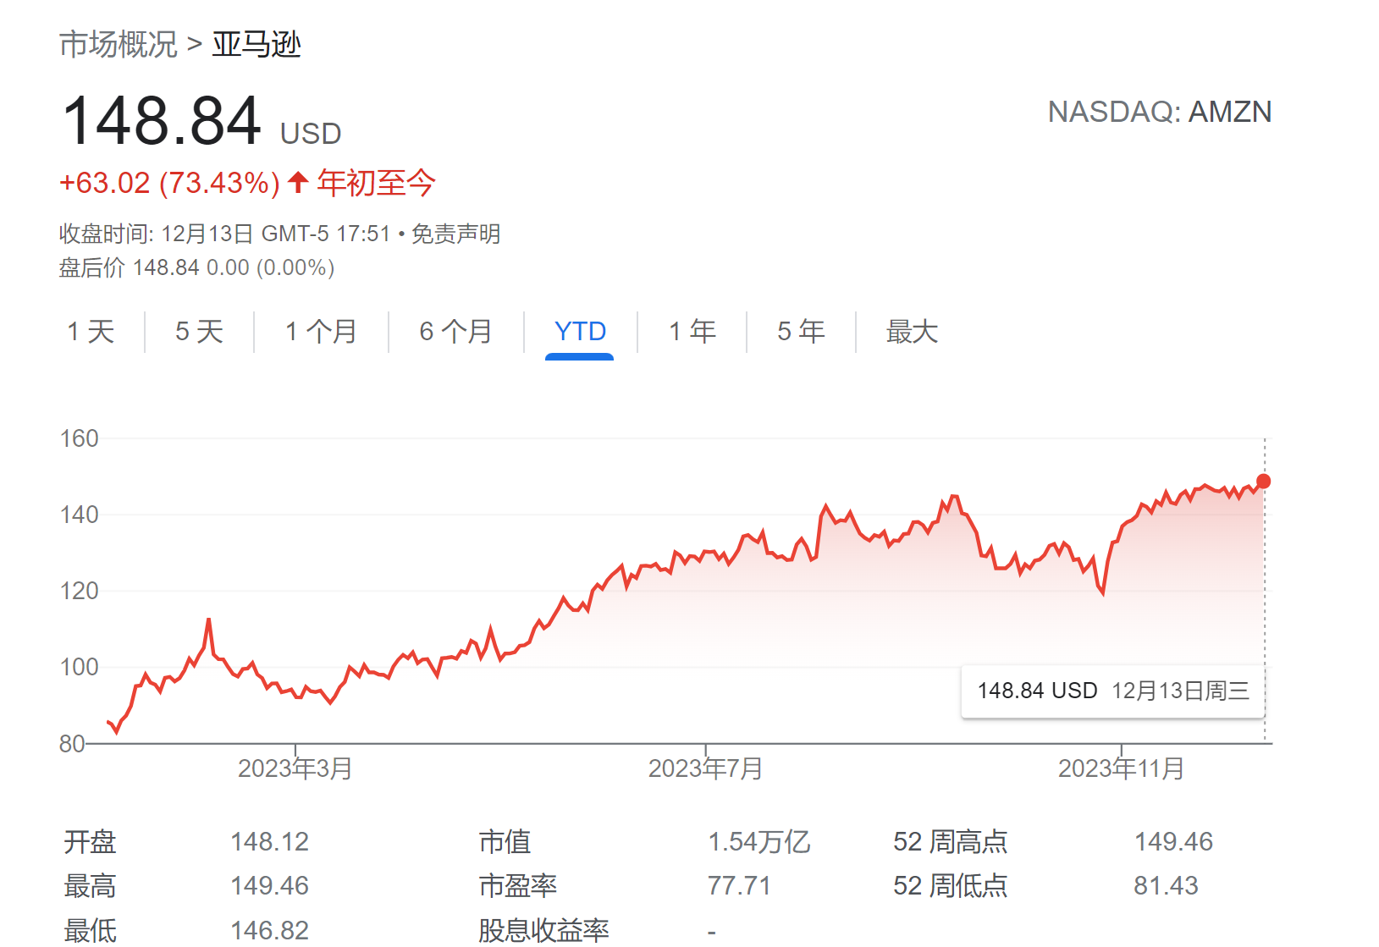Image resolution: width=1379 pixels, height=947 pixels.
Task: Click the open value 148.12
Action: pyautogui.click(x=269, y=842)
